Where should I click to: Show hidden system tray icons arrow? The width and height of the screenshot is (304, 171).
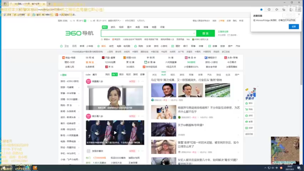click(265, 168)
